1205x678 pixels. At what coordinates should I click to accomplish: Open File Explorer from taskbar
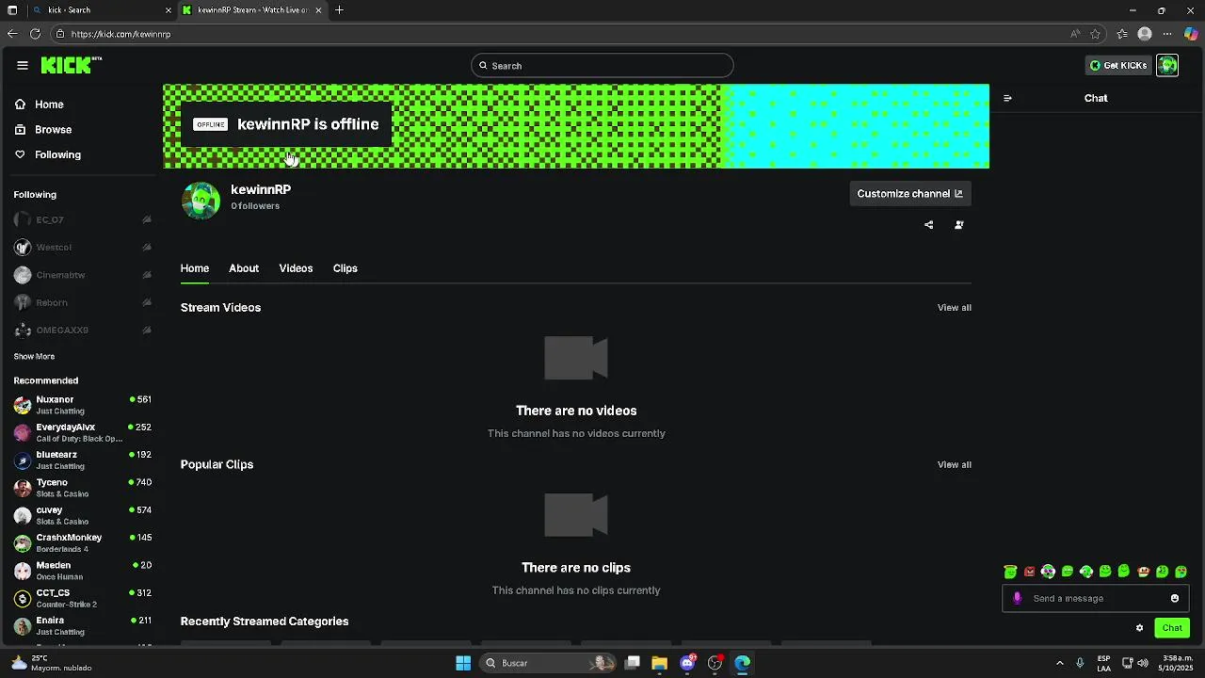(659, 663)
